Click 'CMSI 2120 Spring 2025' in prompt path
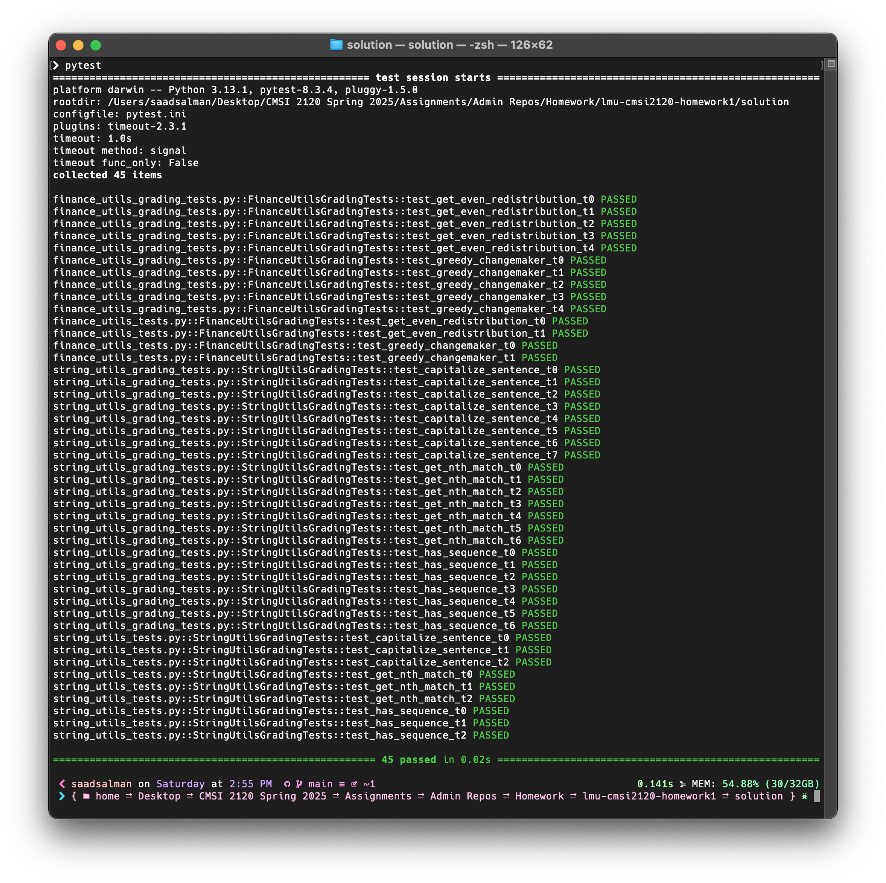 coord(263,796)
